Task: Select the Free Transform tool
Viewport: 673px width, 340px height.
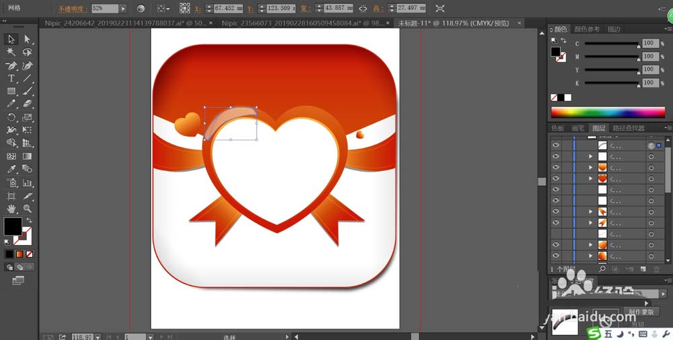Action: point(28,130)
